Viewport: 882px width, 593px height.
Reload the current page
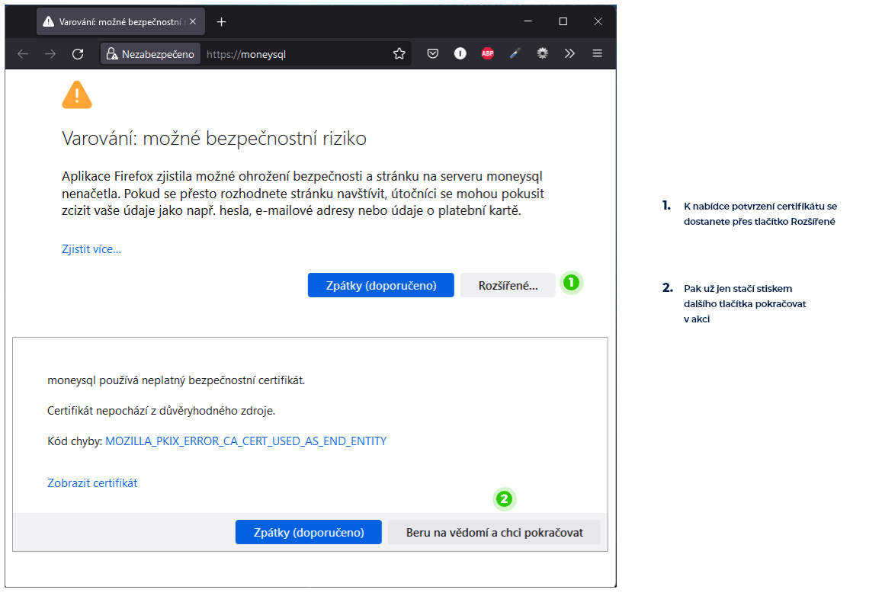coord(78,54)
